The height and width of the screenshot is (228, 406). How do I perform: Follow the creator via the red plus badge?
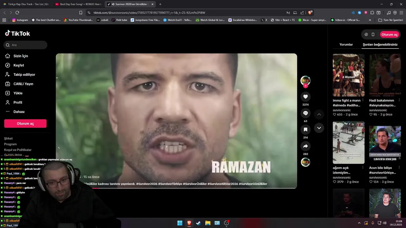click(305, 86)
